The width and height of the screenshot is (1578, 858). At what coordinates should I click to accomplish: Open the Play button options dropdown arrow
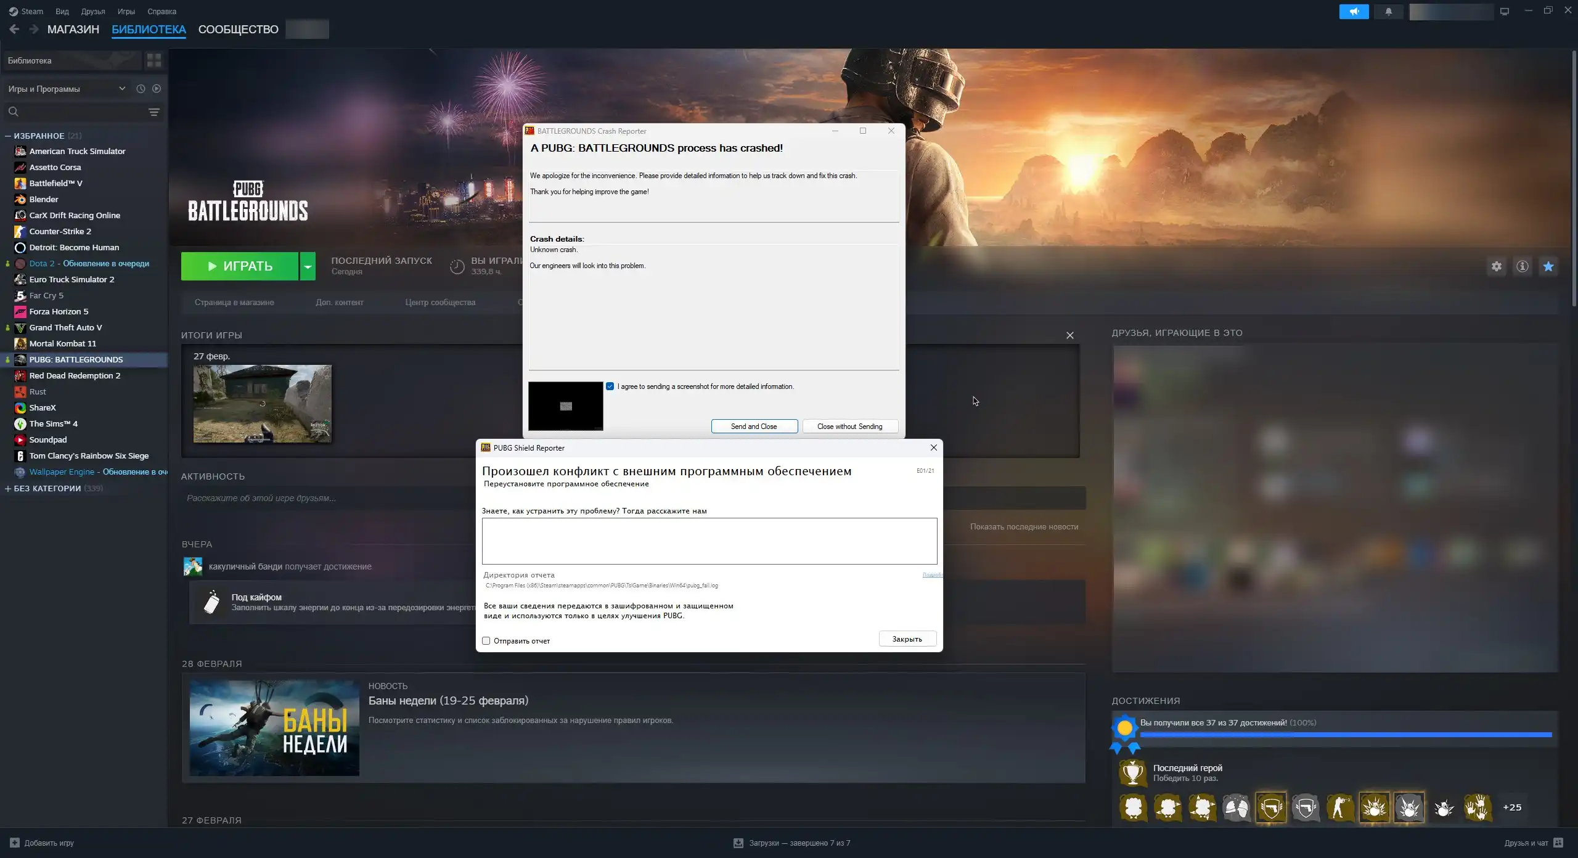coord(308,266)
